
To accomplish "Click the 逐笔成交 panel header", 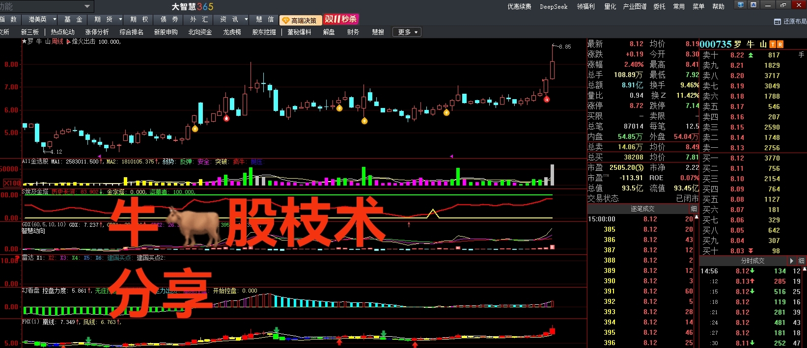I will [x=642, y=209].
